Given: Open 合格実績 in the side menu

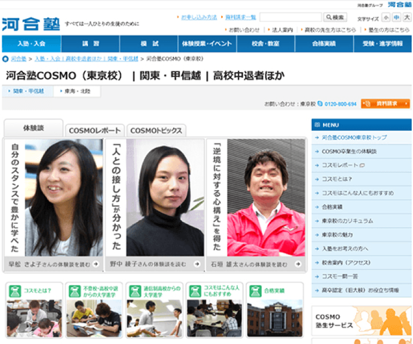Looking at the screenshot, I should tap(362, 207).
